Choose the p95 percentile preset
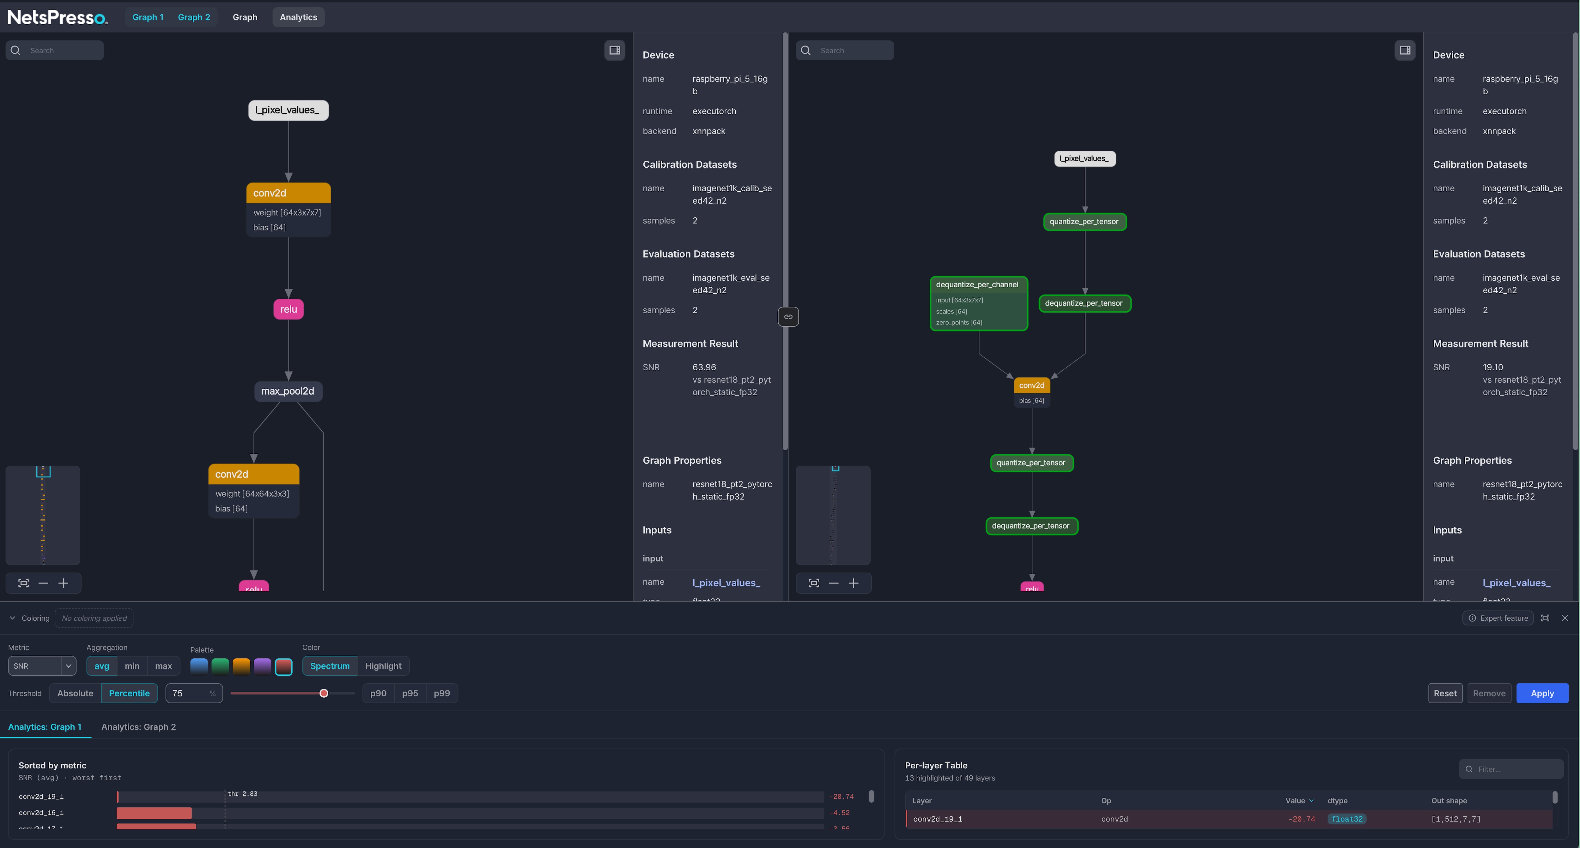This screenshot has height=848, width=1580. [410, 693]
